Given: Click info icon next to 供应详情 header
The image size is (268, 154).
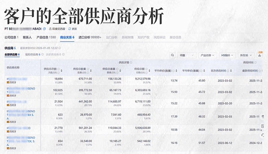Looking at the screenshot, I should [x=131, y=62].
